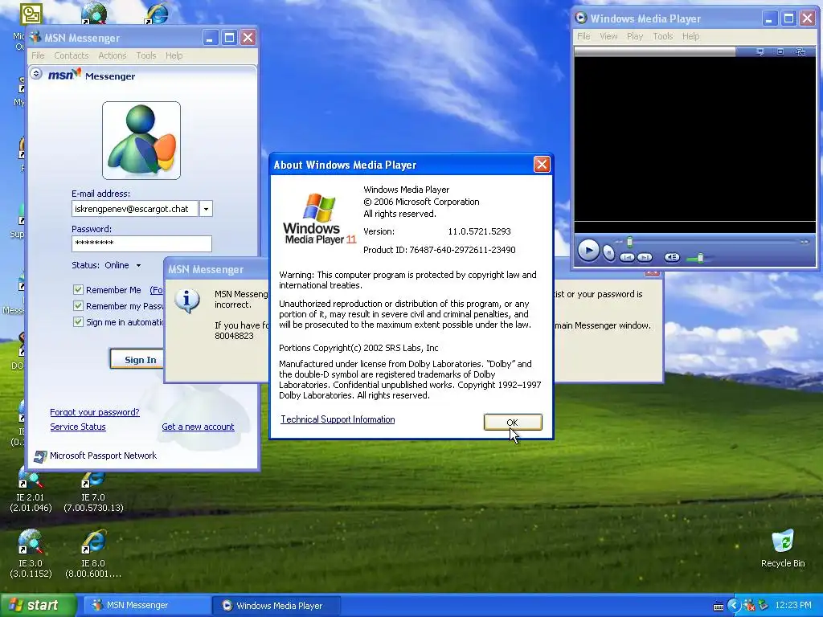Select IE 3.0 desktop shortcut

[31, 554]
